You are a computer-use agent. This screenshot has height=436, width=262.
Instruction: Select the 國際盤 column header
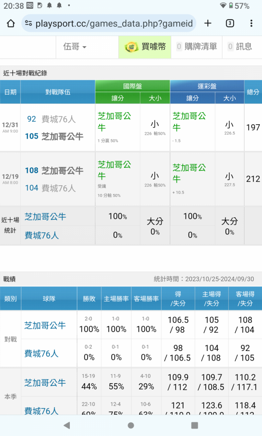click(133, 86)
